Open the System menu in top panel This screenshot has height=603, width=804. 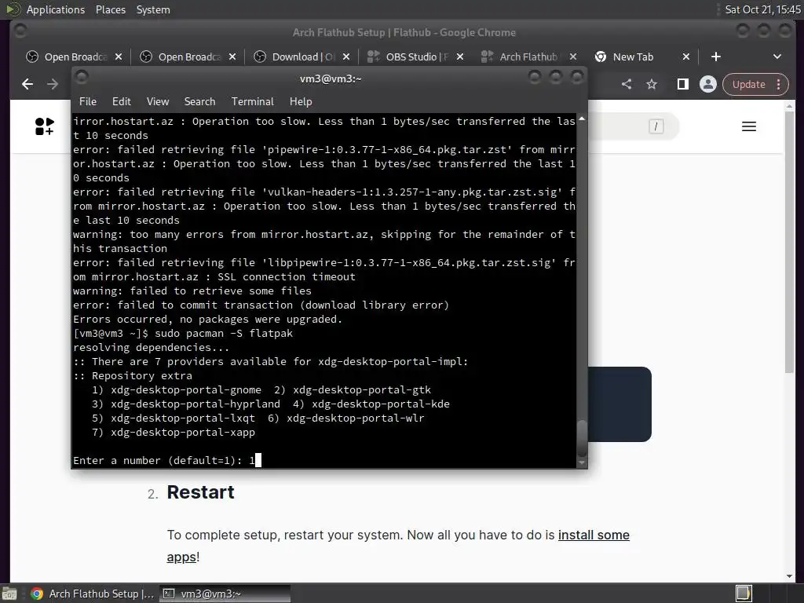click(x=153, y=9)
